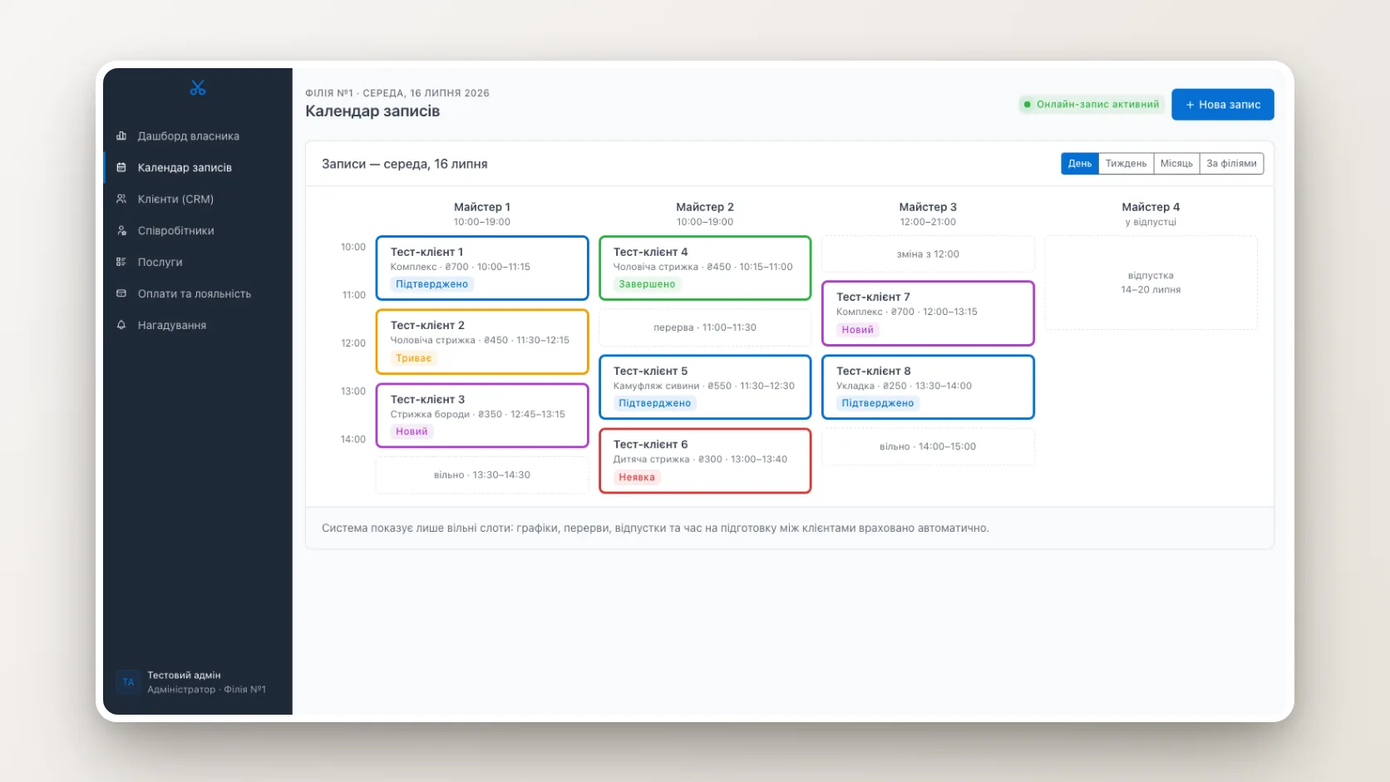Open Тест-клієнт 7 appointment card

click(928, 313)
